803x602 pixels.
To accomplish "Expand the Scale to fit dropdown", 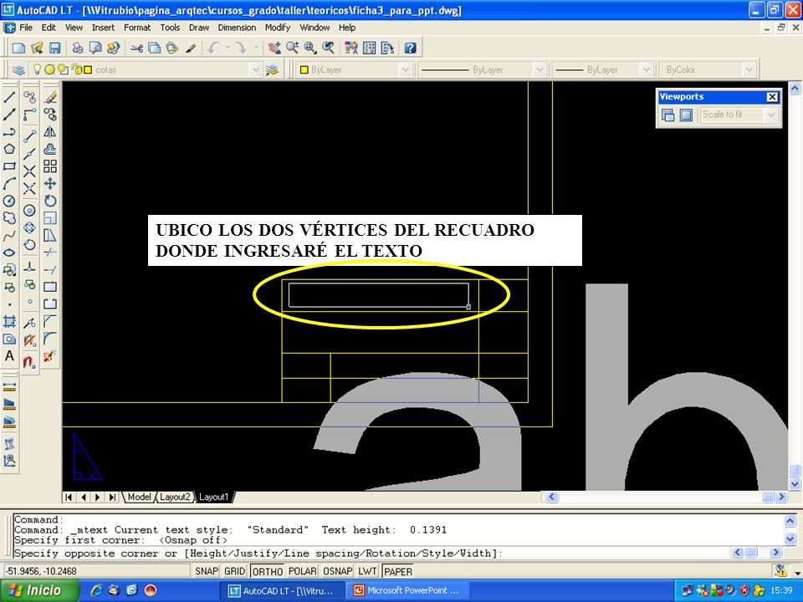I will (x=771, y=115).
